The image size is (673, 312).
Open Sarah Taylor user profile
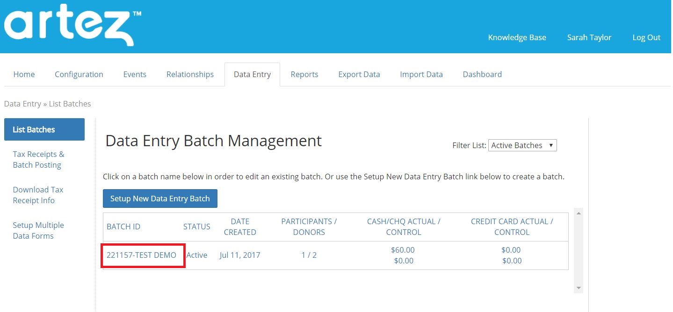tap(589, 37)
